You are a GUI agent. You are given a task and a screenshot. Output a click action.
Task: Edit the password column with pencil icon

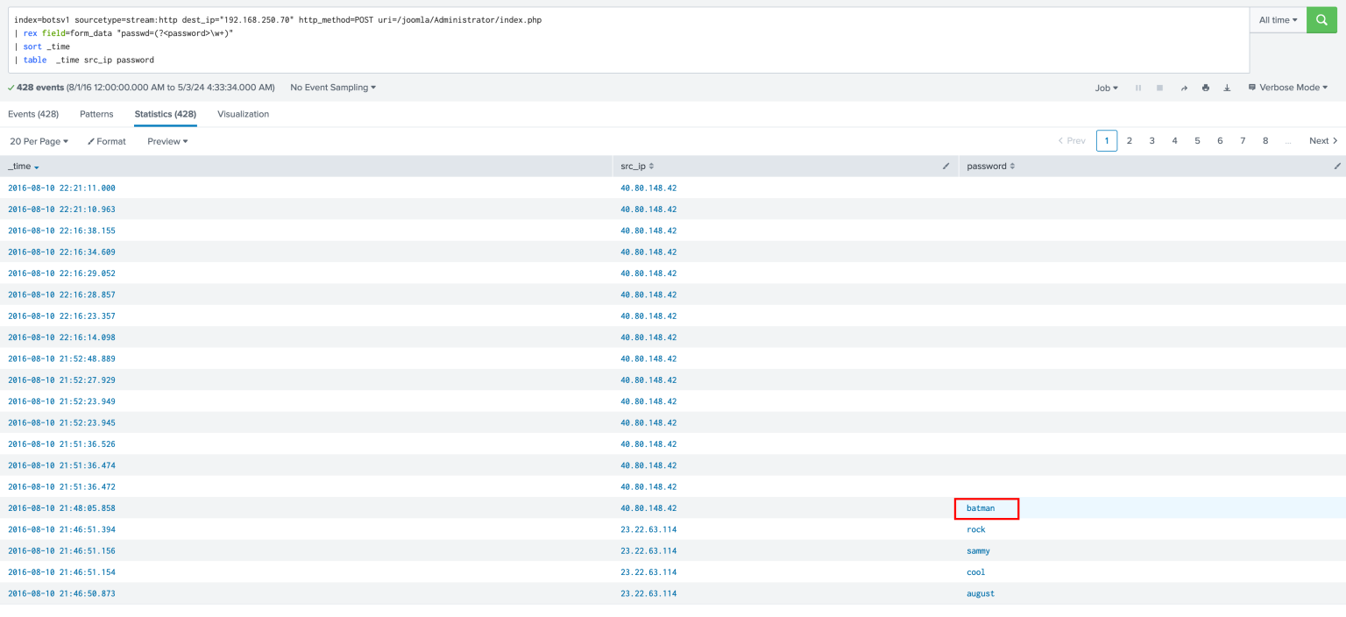point(1337,166)
